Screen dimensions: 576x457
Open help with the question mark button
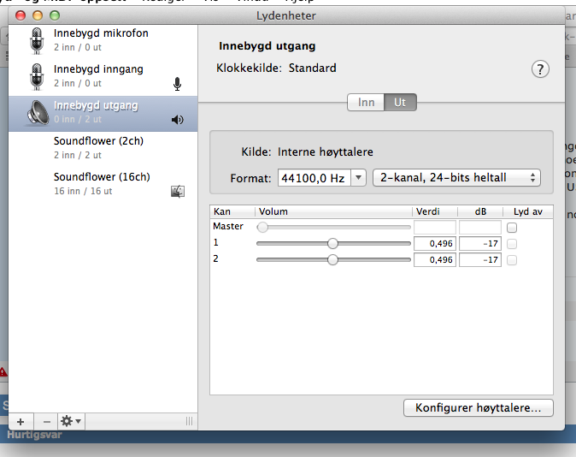[540, 69]
